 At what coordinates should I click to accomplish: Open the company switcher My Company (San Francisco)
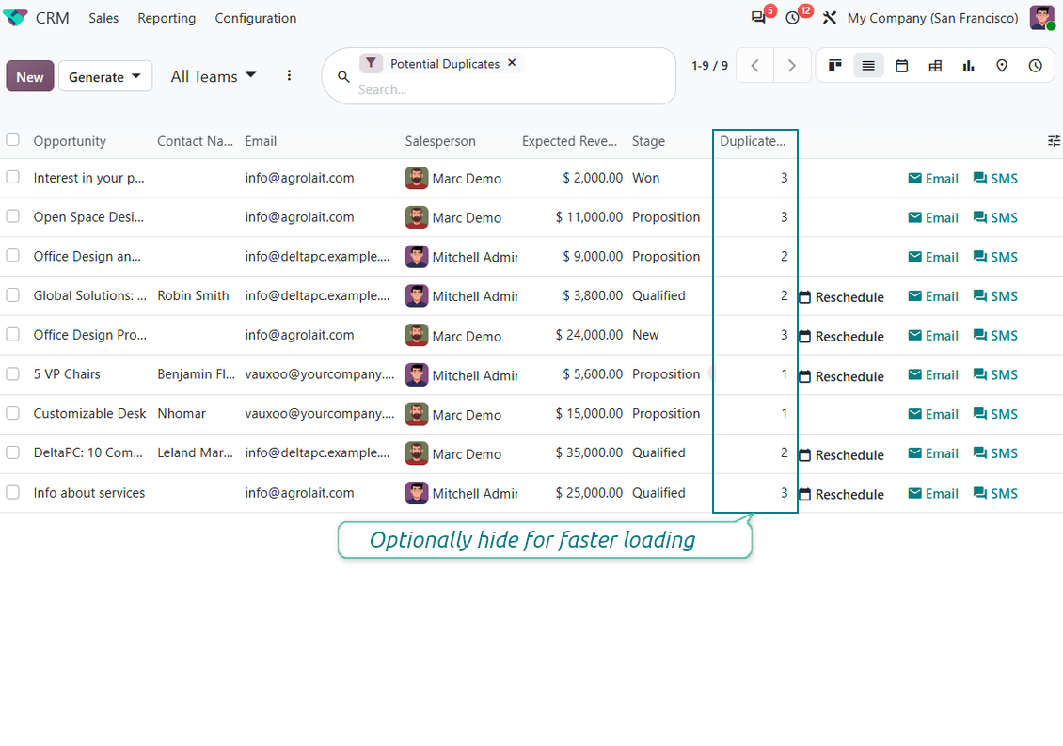click(933, 18)
